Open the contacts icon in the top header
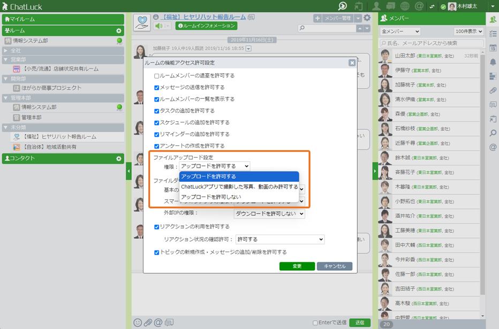The width and height of the screenshot is (499, 329). pos(376,6)
